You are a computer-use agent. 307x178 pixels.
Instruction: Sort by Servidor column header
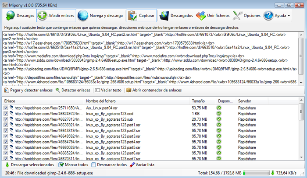pos(252,101)
